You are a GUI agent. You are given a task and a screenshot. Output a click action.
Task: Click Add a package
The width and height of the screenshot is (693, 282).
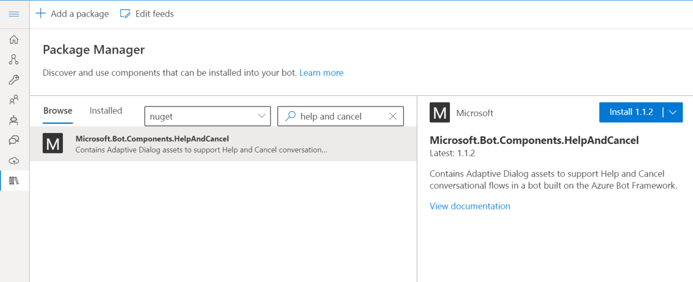point(72,14)
